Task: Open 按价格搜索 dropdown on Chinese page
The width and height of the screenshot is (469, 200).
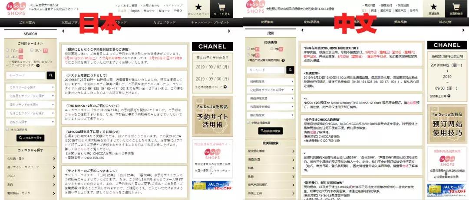Action: pos(271,115)
